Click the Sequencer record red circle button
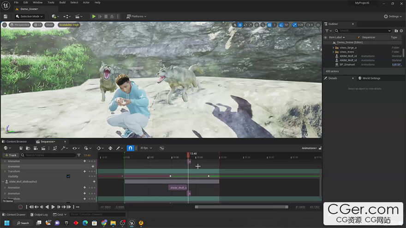The width and height of the screenshot is (406, 228). tap(20, 207)
